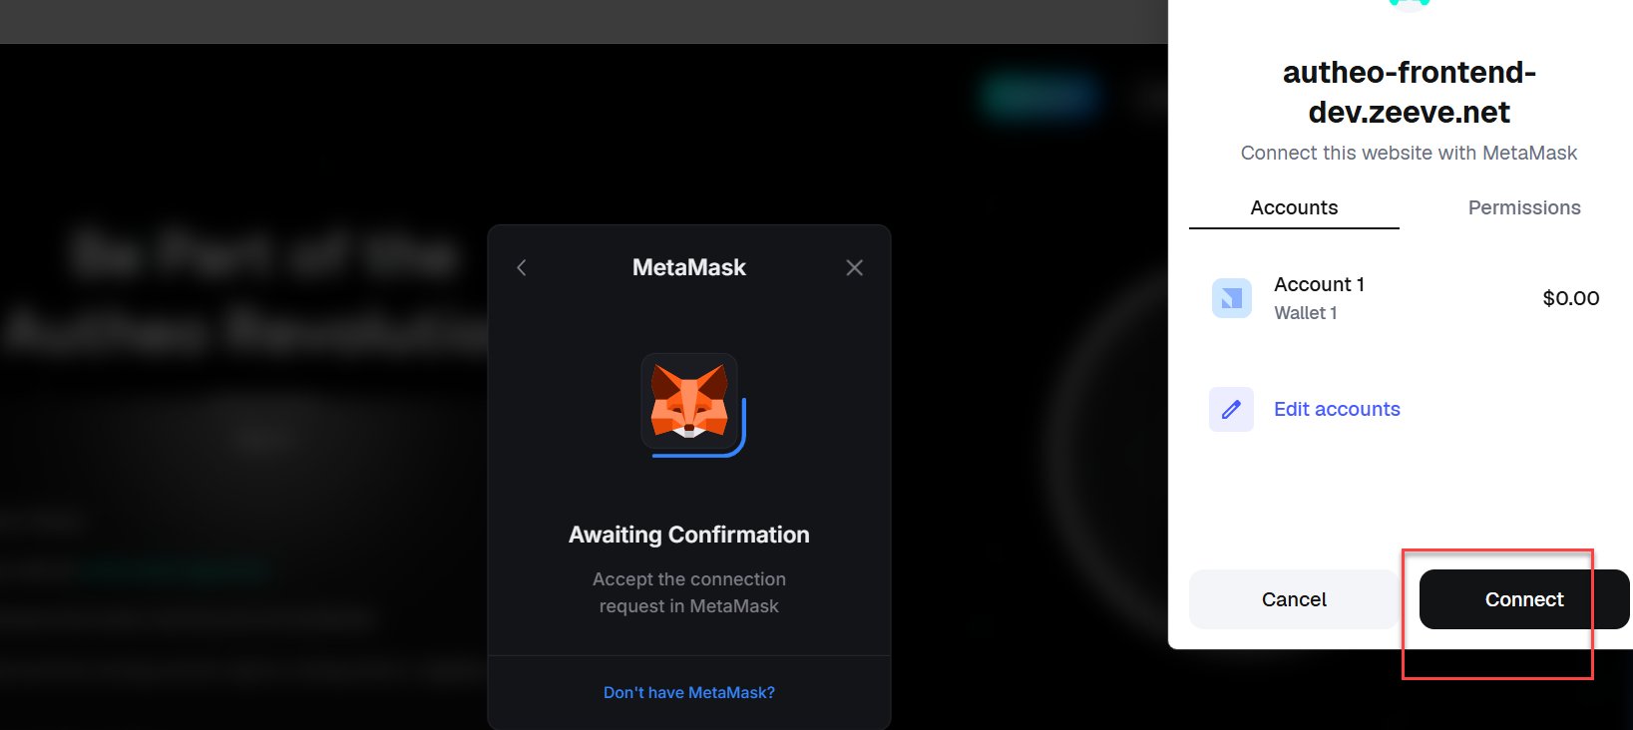Open the Edit accounts link
The width and height of the screenshot is (1633, 730).
point(1337,409)
